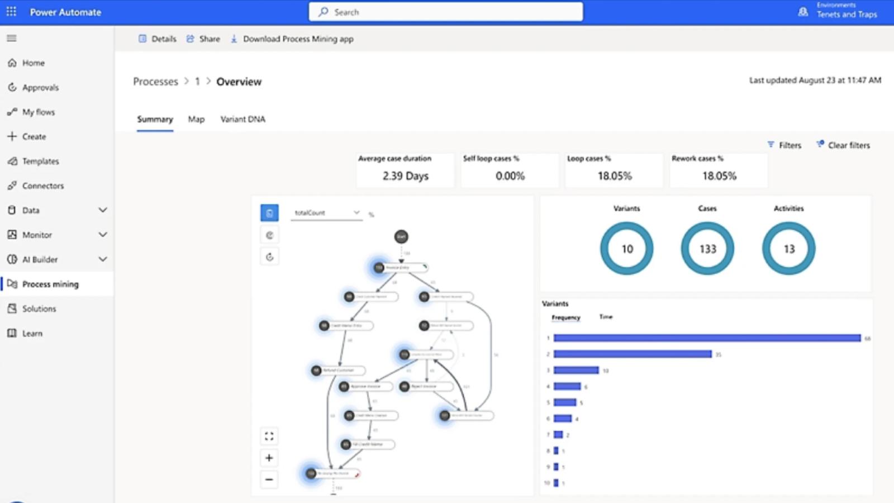Open Learn in the sidebar

25,334
